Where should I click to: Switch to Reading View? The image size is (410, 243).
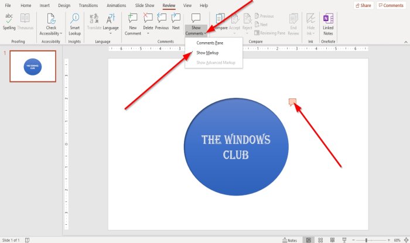332,240
